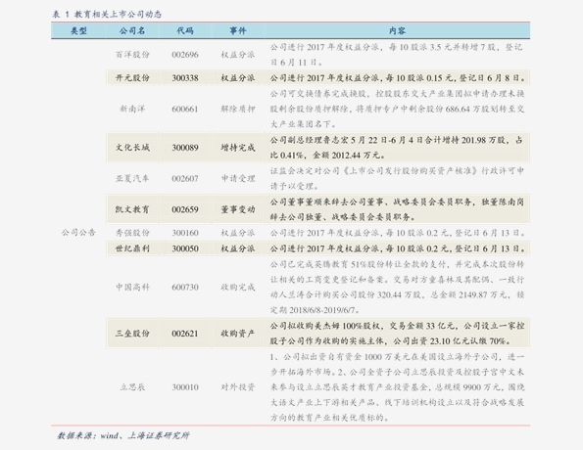Viewport: 583px width, 450px height.
Task: Click the 世纪鼎利 company cell
Action: pos(132,248)
